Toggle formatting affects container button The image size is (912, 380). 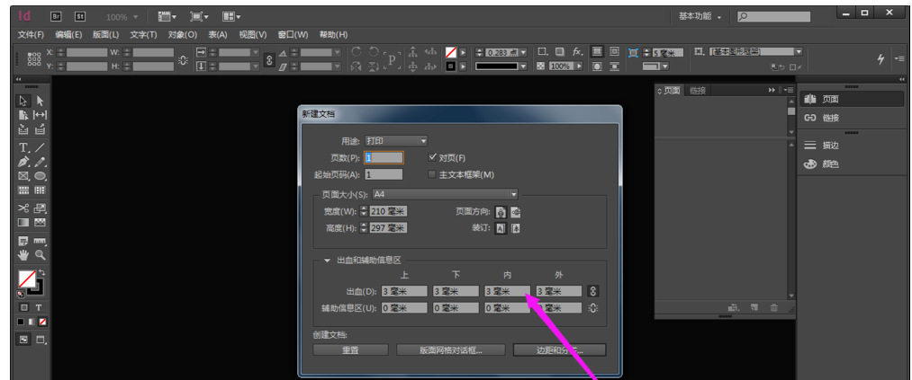(23, 307)
